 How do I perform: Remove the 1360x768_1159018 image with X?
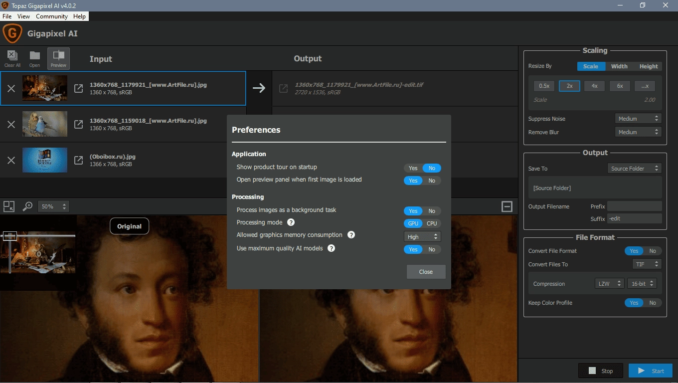11,124
